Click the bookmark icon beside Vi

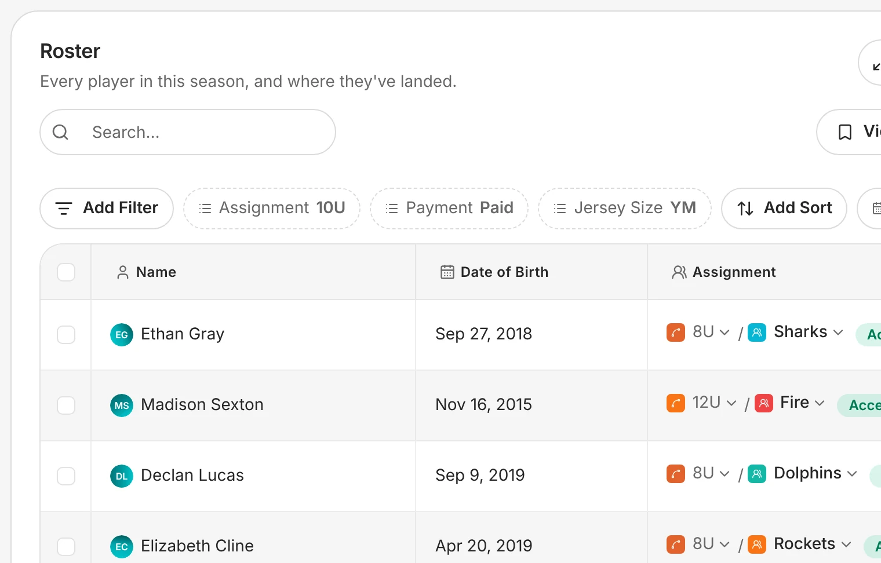coord(845,132)
